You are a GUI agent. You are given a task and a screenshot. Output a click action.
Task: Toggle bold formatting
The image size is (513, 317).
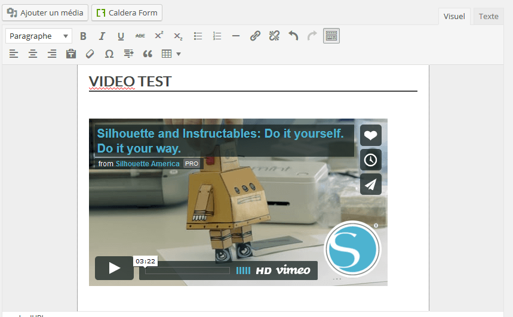coord(83,36)
